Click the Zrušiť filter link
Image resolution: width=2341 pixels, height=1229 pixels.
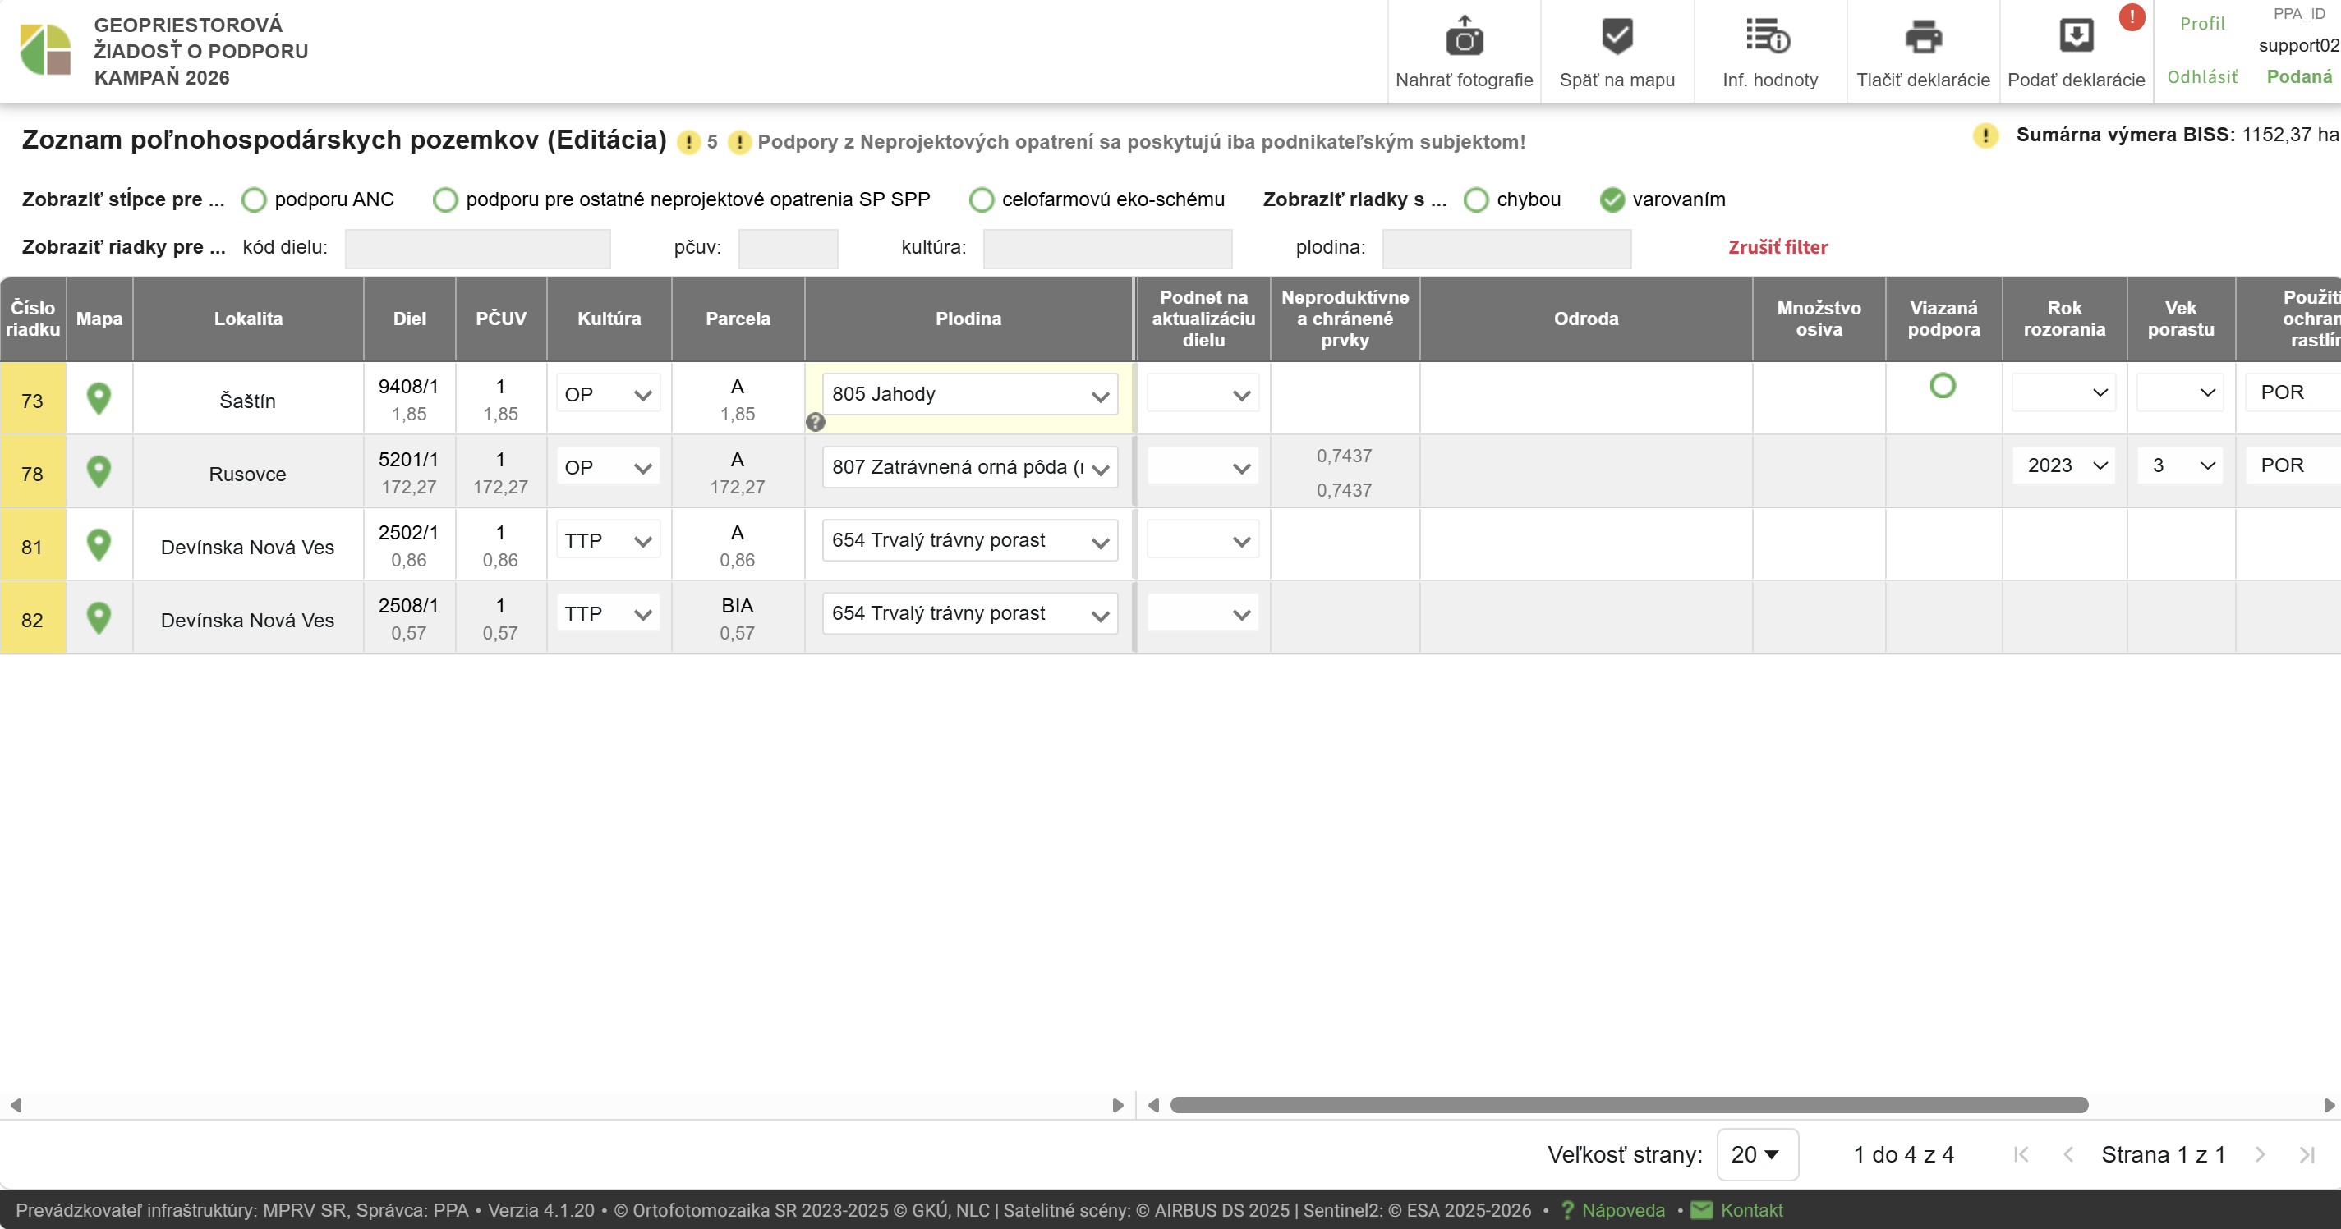[x=1777, y=247]
